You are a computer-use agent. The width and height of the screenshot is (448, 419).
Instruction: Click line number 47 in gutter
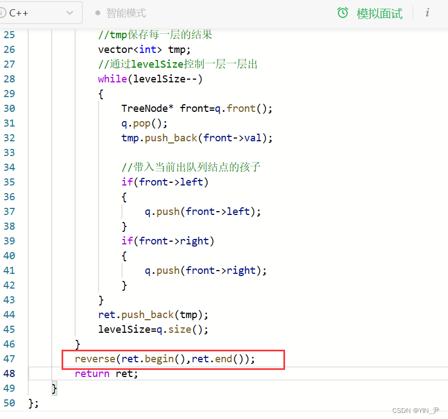click(x=9, y=358)
